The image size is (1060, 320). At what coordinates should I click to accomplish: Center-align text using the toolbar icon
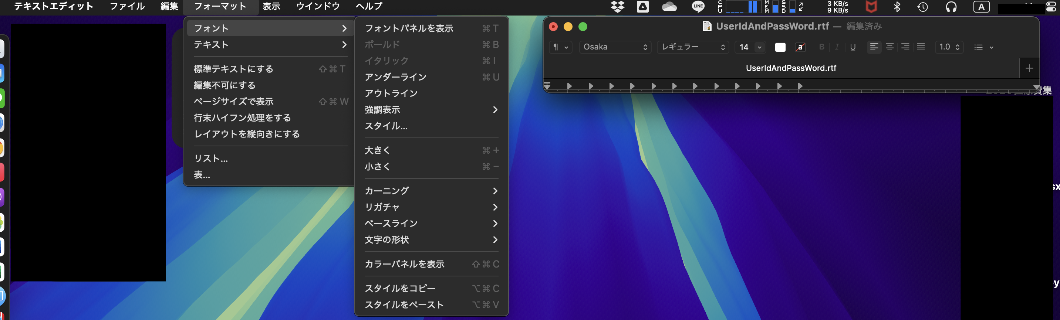click(x=889, y=47)
